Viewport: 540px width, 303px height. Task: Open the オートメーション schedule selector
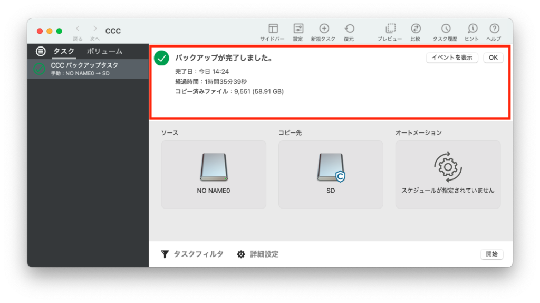click(x=448, y=174)
